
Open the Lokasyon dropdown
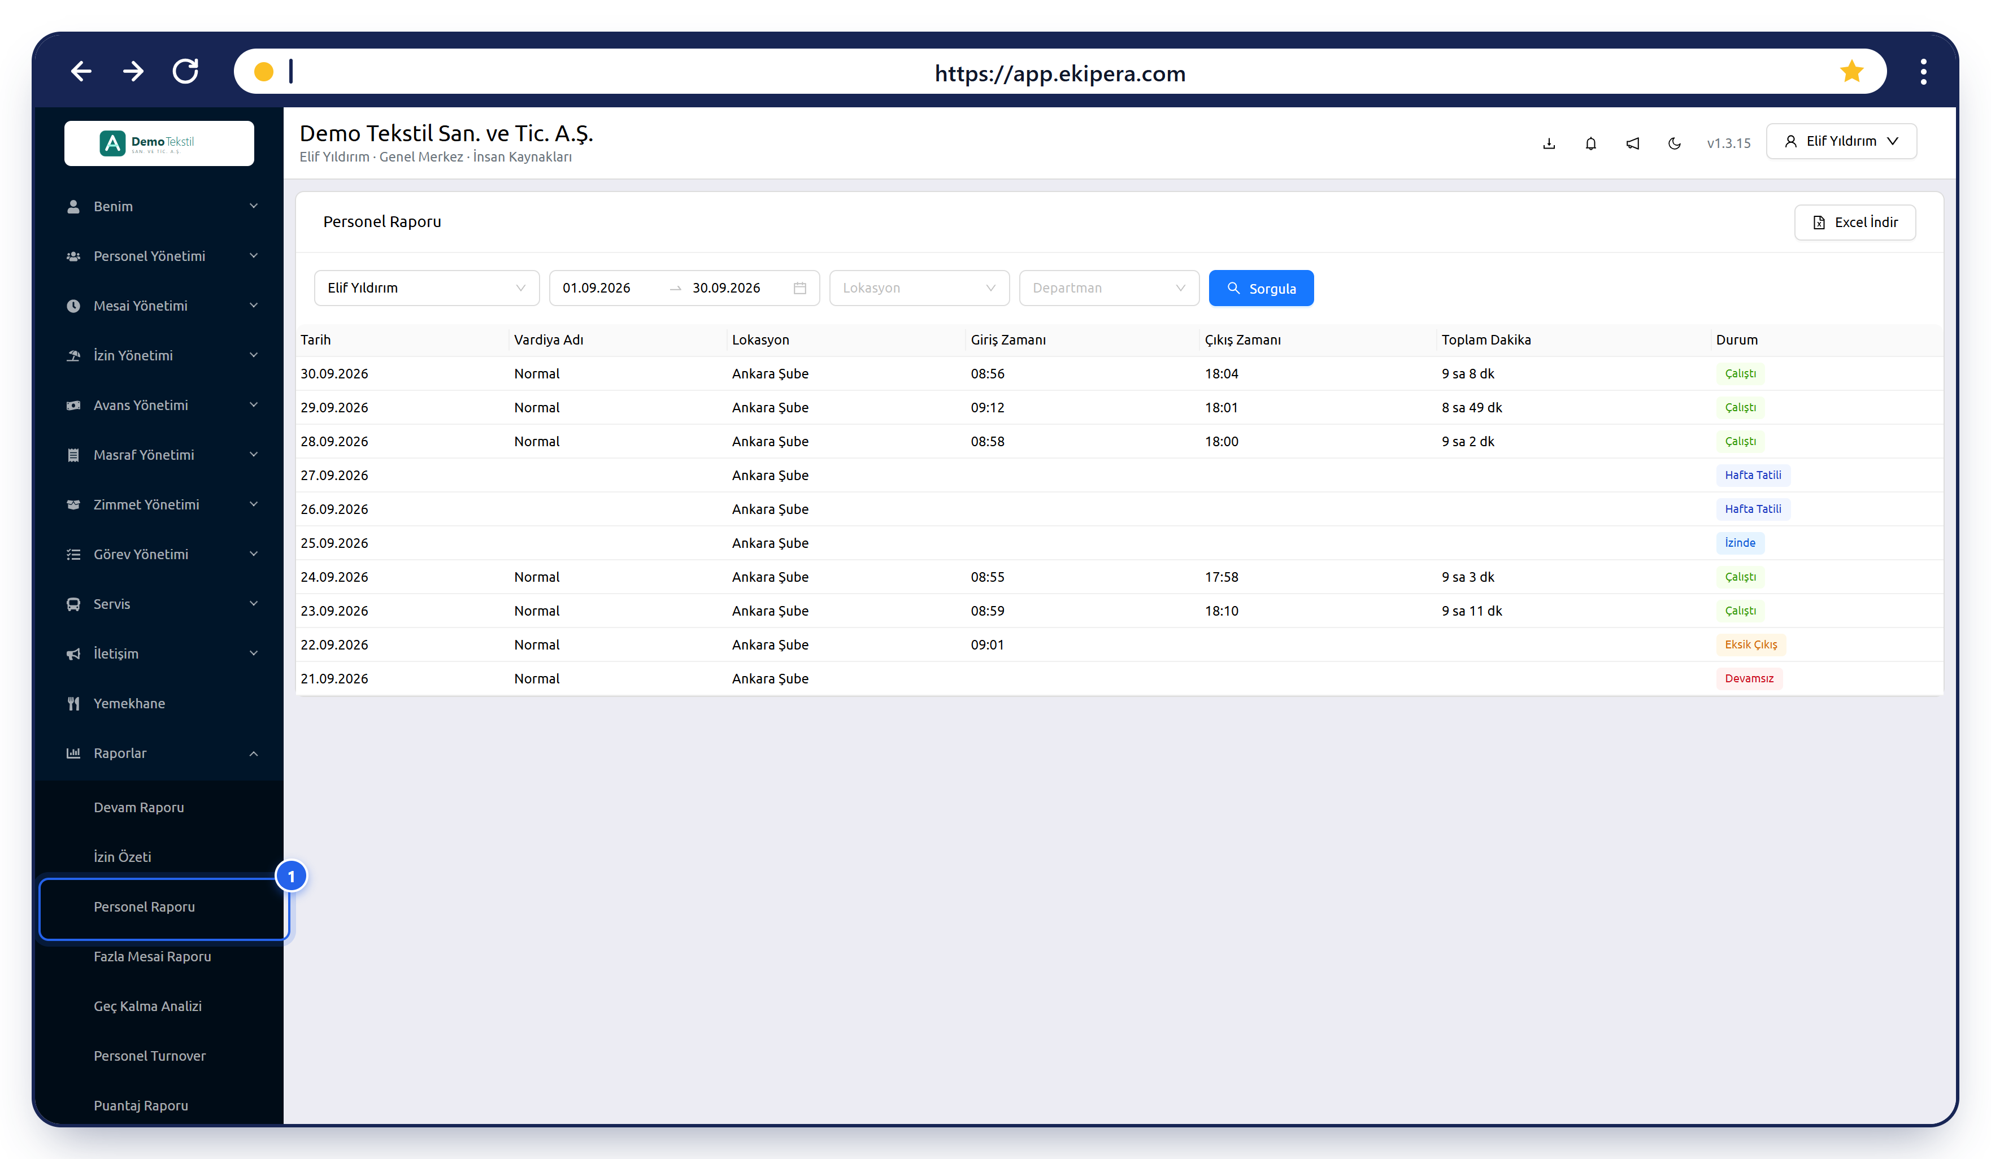pyautogui.click(x=919, y=287)
